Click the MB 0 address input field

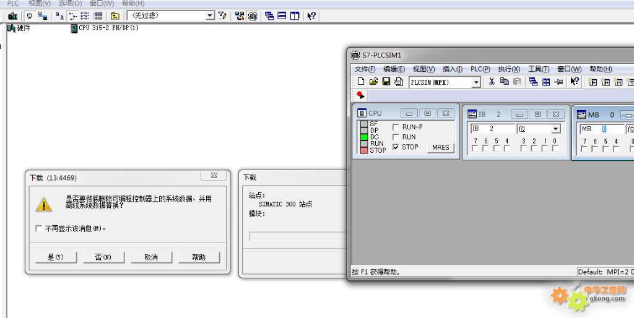click(602, 129)
